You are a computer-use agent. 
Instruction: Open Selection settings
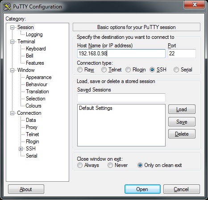click(35, 99)
